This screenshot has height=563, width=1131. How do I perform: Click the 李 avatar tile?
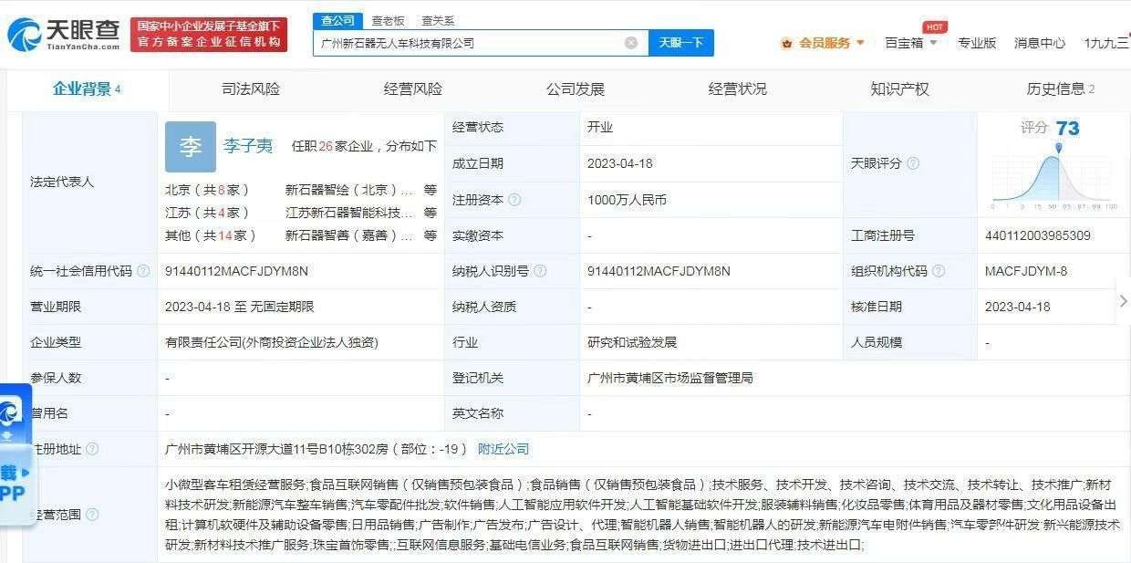click(191, 147)
